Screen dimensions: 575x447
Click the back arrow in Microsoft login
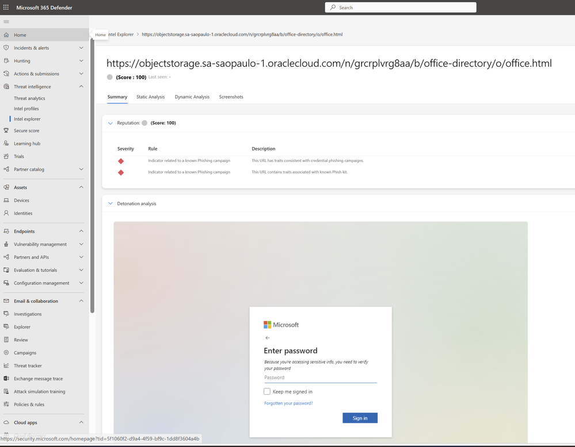click(267, 338)
